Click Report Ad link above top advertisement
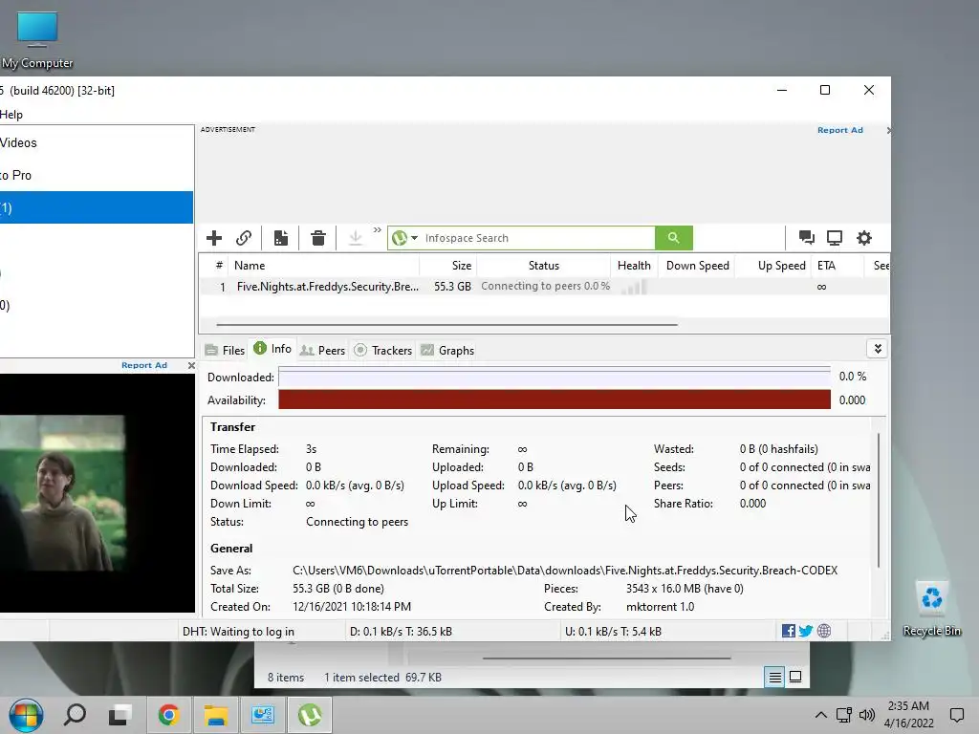Viewport: 979px width, 734px height. point(839,130)
